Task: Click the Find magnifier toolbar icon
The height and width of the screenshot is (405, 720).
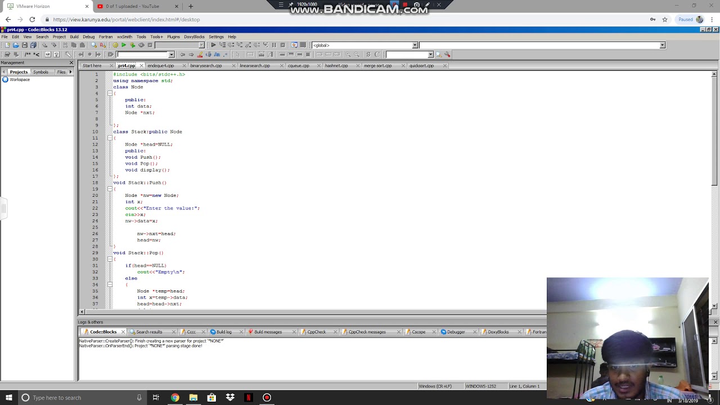Action: point(94,45)
